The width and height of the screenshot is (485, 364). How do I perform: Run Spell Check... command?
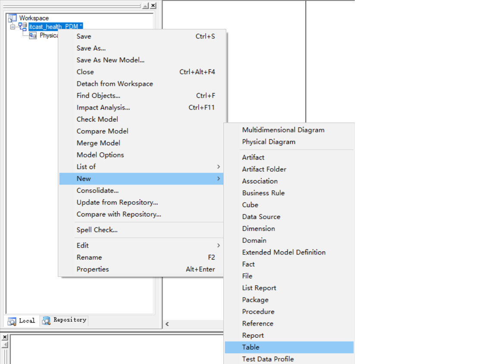point(141,230)
